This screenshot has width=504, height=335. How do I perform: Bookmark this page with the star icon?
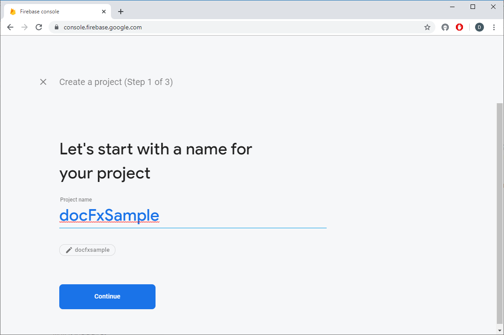(427, 27)
